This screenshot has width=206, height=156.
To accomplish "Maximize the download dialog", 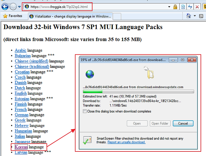I will [183, 60].
